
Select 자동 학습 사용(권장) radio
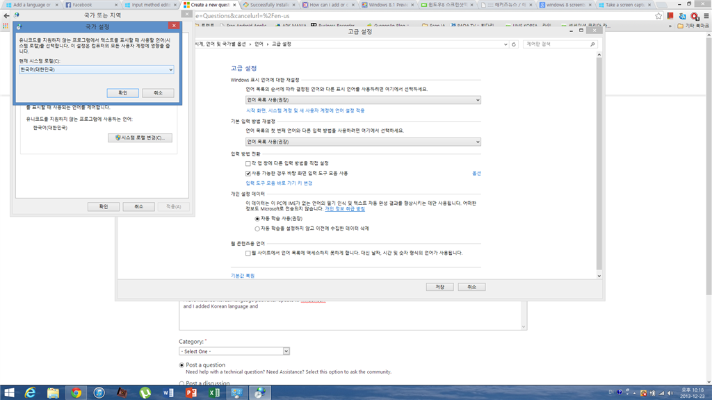pyautogui.click(x=257, y=219)
